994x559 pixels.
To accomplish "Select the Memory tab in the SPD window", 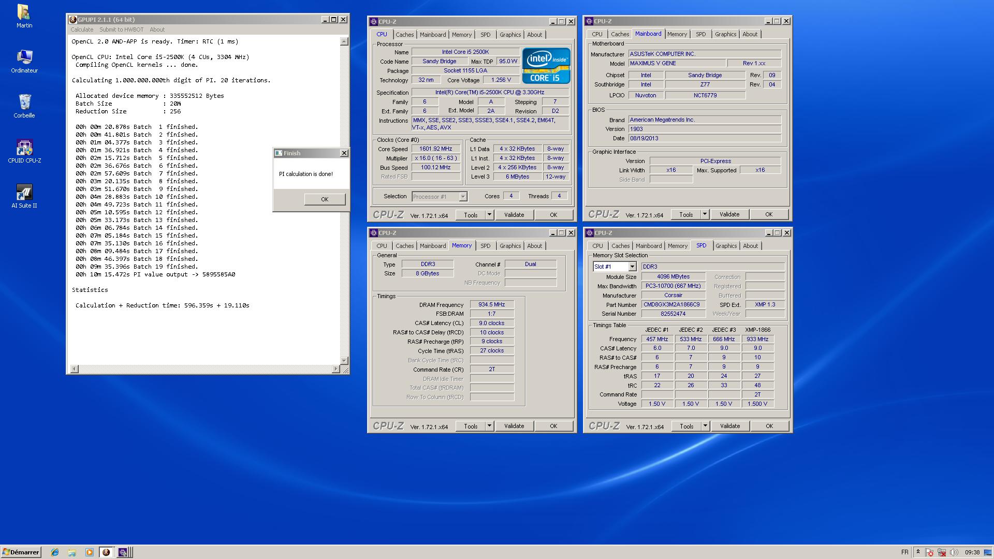I will [x=677, y=246].
